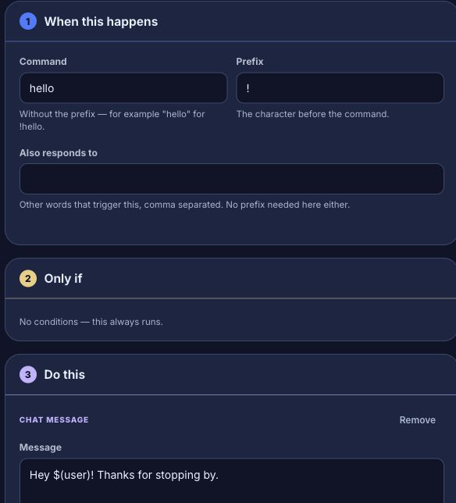Click the "Other words that trigger this" hint
Image resolution: width=456 pixels, height=503 pixels.
(184, 205)
